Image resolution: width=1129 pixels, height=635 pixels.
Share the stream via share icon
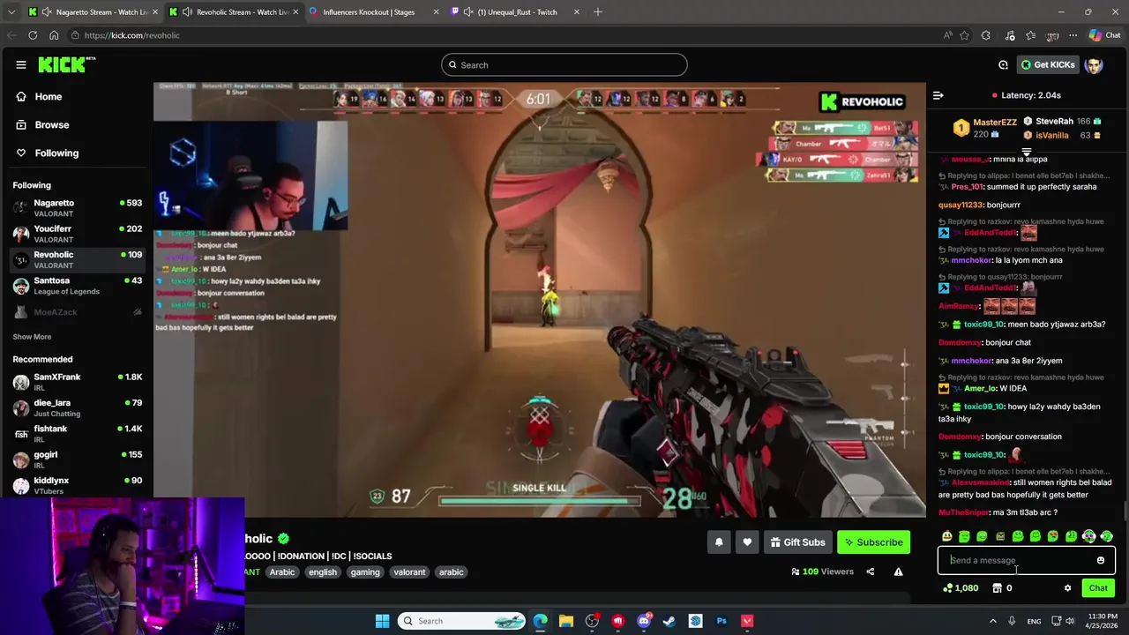click(871, 571)
